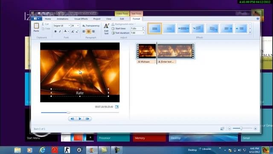
Task: Click the thumbnail size icon in the status bar
Action: click(x=222, y=129)
